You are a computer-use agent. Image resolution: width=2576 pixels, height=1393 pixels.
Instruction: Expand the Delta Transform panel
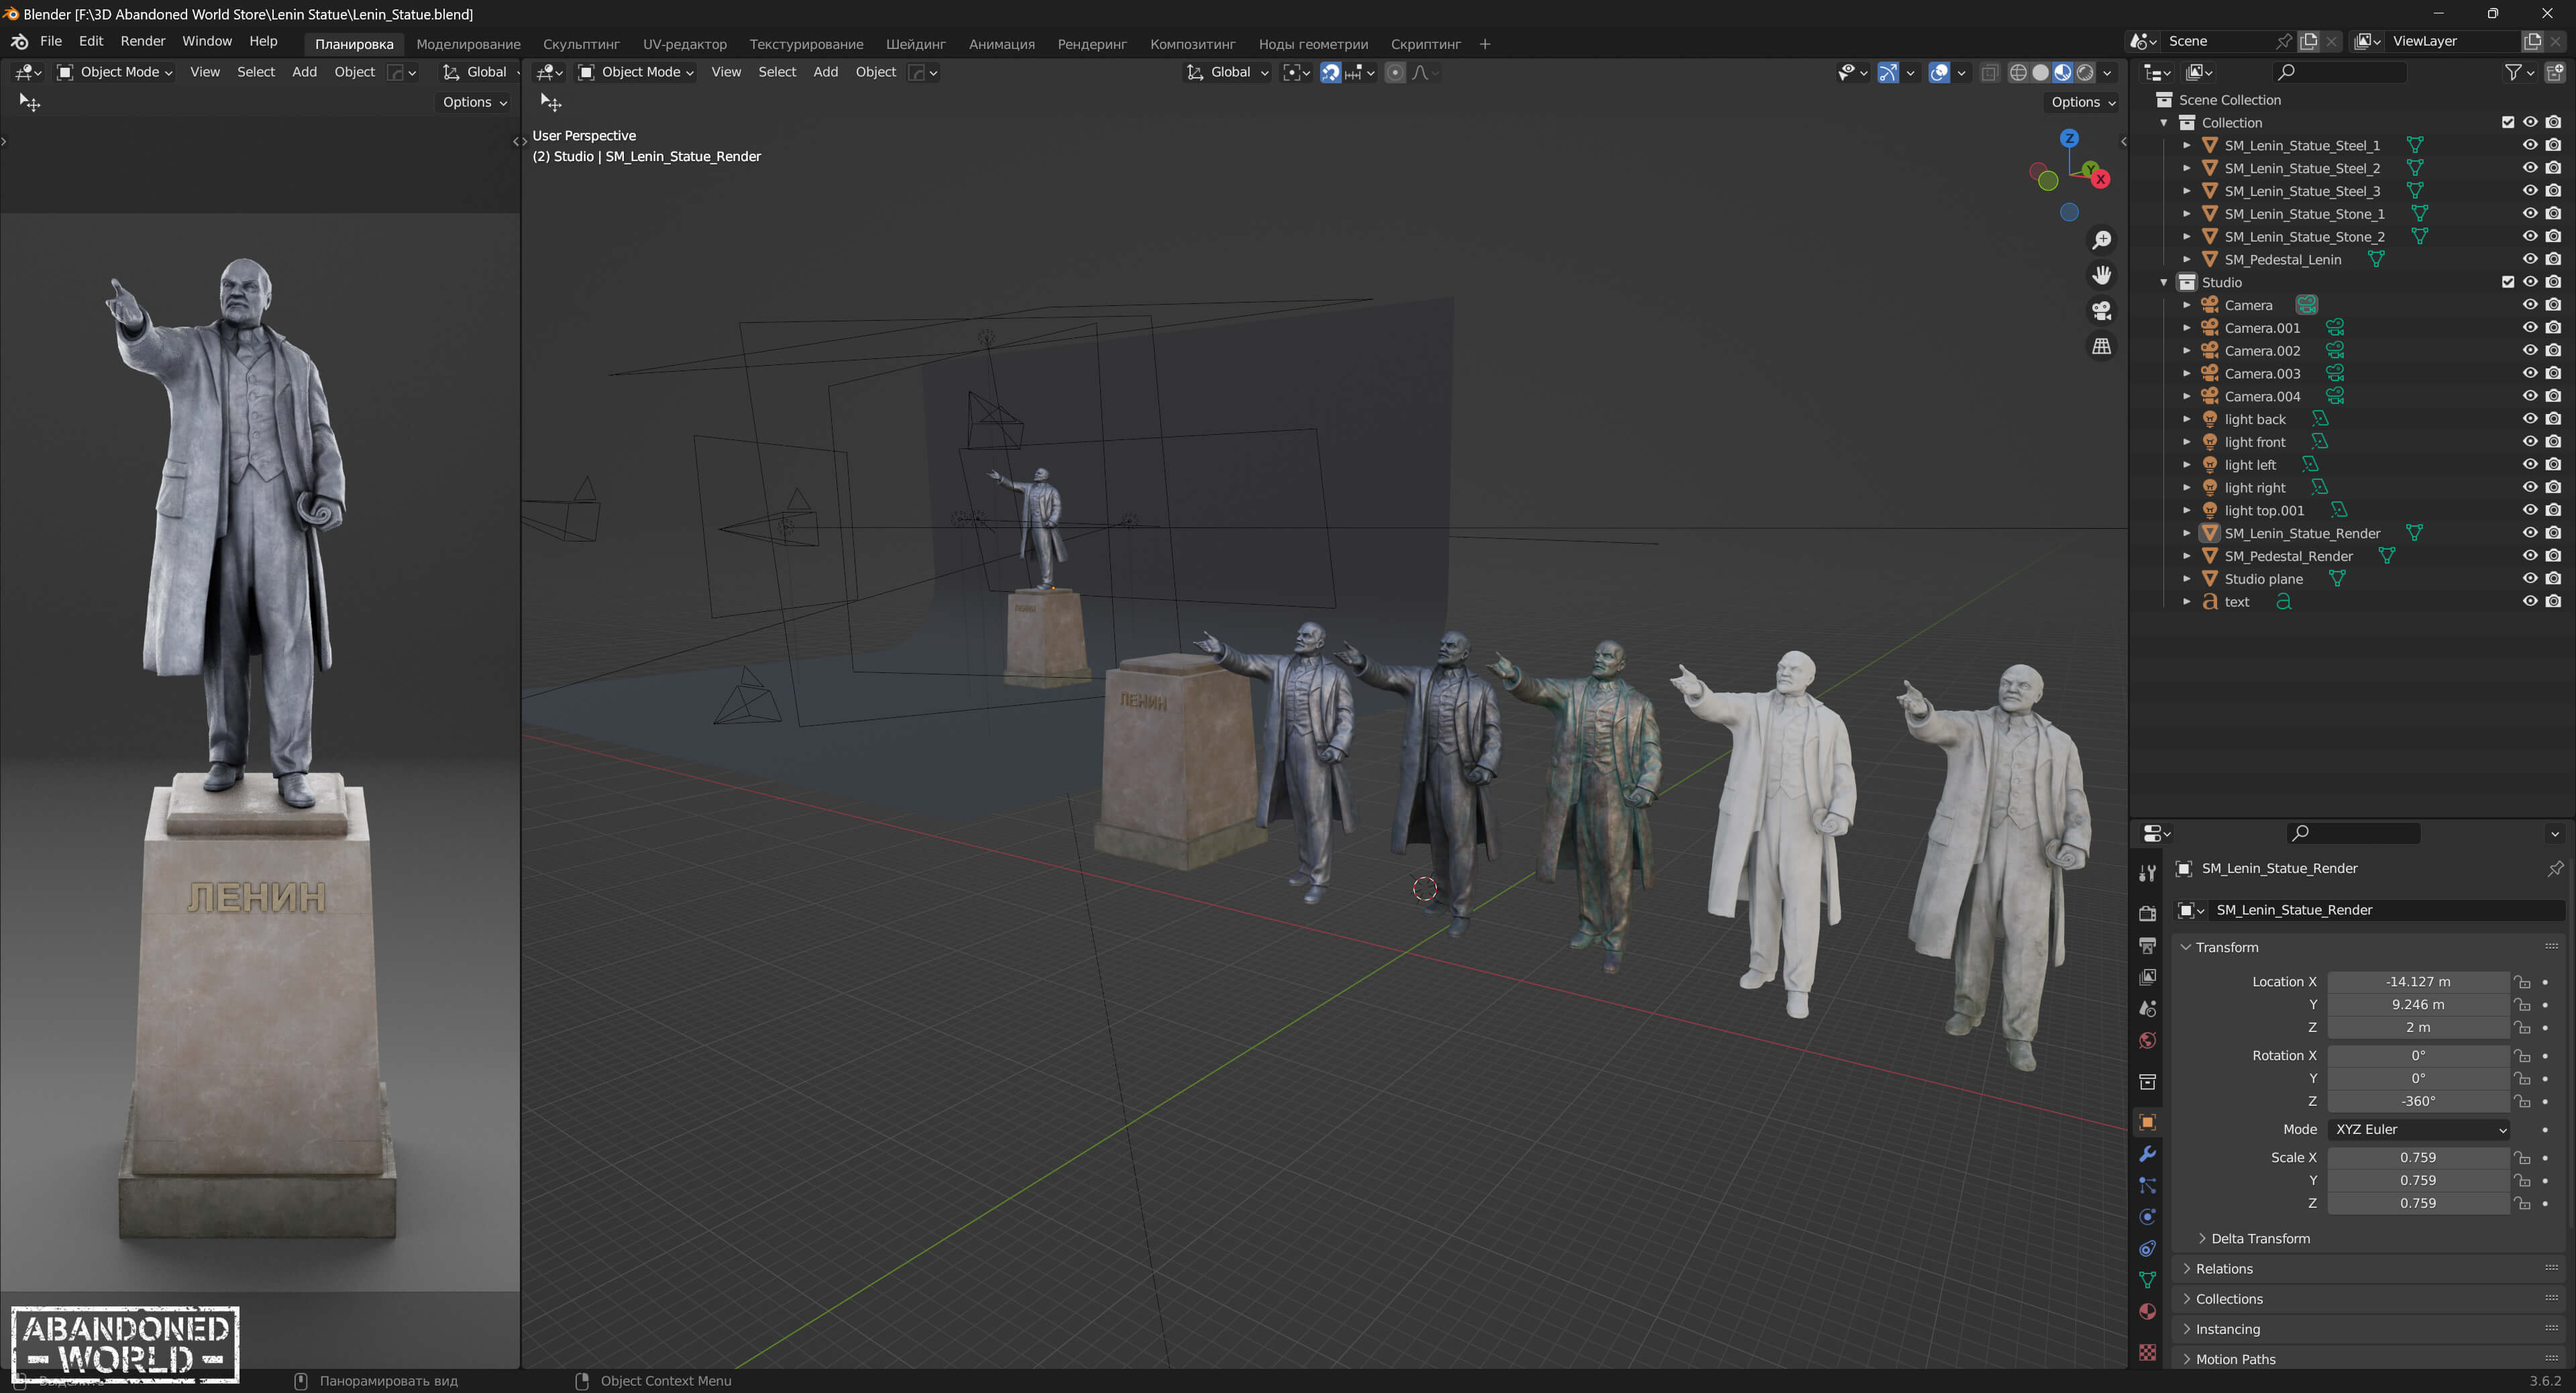2260,1238
